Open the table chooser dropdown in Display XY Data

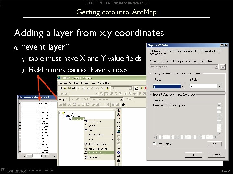click(216, 67)
